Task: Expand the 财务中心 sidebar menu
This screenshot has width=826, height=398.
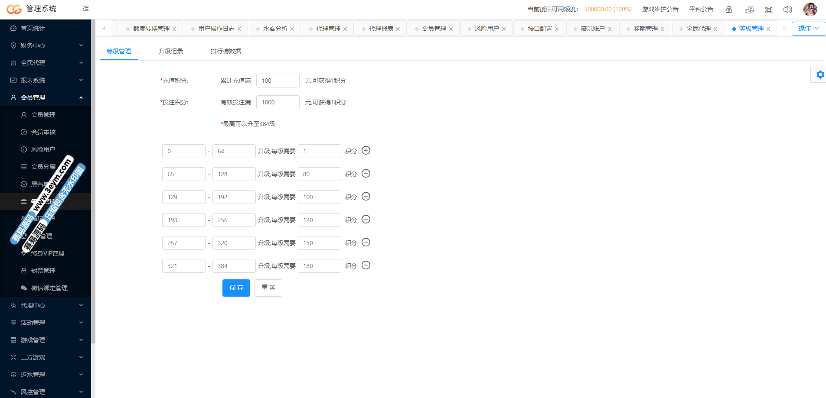Action: [46, 45]
